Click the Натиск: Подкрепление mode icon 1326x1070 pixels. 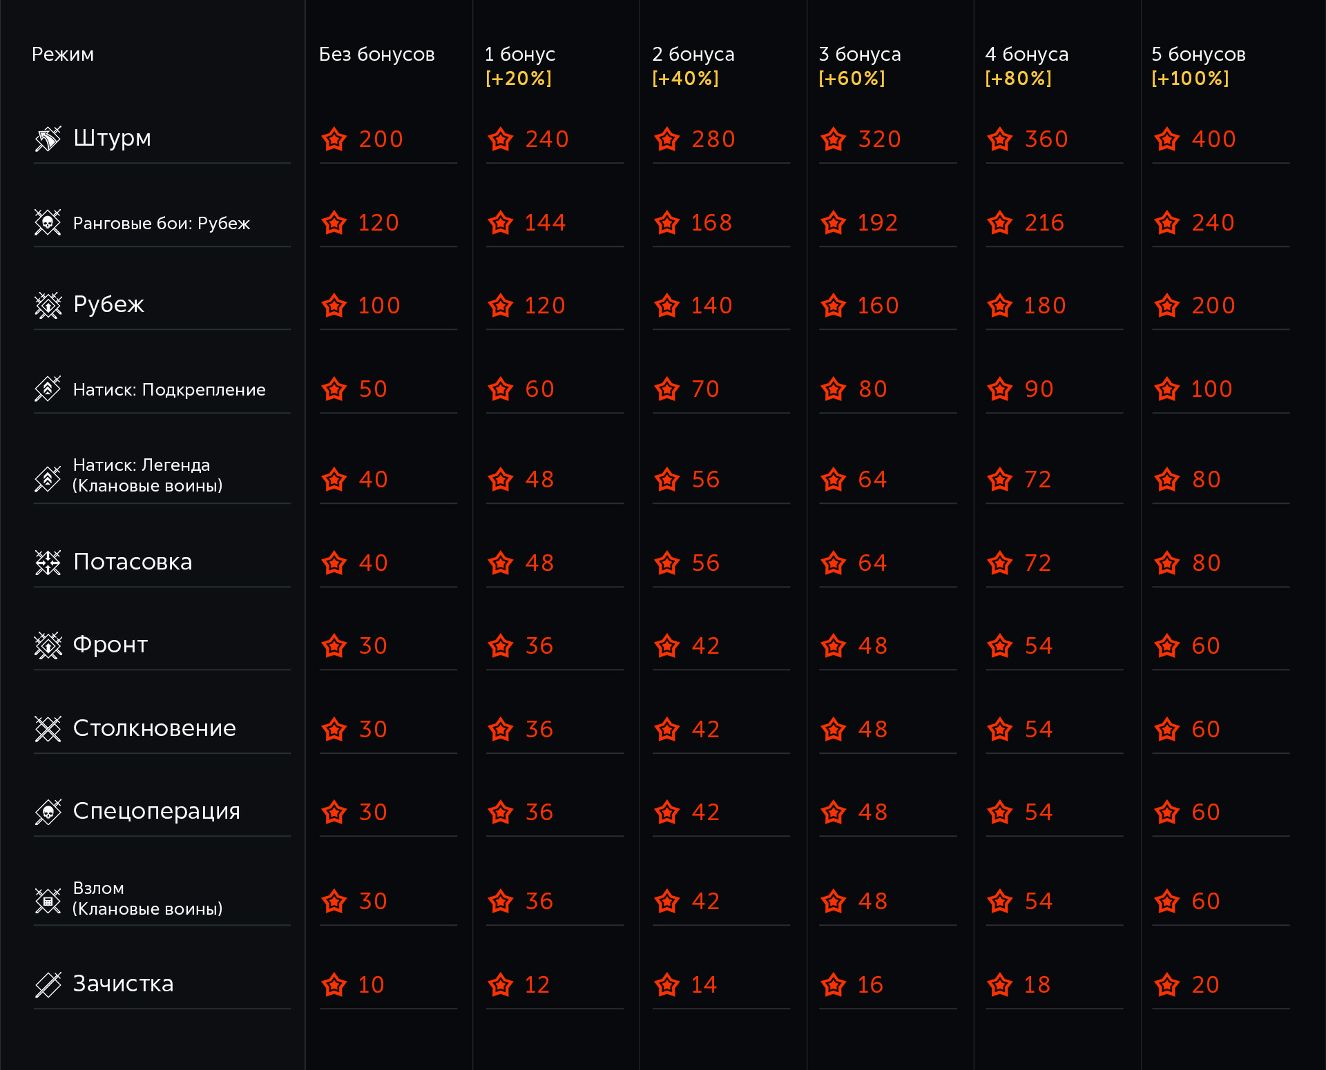[48, 389]
